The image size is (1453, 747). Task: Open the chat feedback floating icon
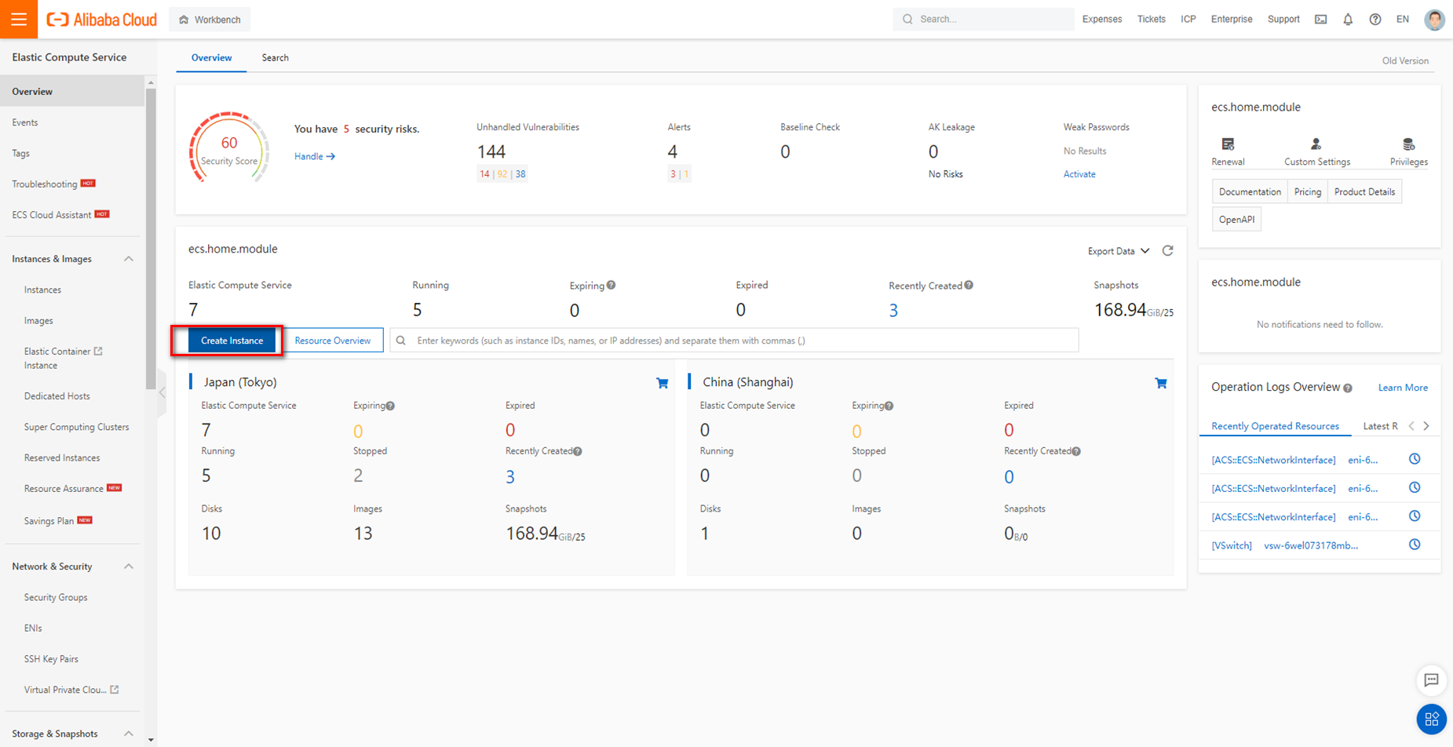[1432, 680]
